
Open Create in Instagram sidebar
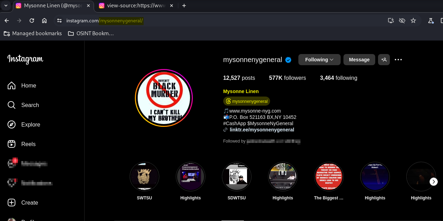tap(23, 203)
